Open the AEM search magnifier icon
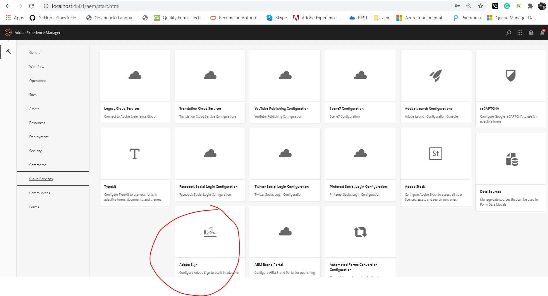Image resolution: width=548 pixels, height=296 pixels. pos(509,33)
